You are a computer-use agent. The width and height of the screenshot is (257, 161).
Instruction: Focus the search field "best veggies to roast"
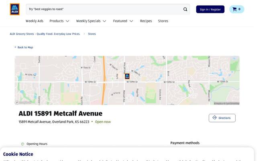click(108, 9)
